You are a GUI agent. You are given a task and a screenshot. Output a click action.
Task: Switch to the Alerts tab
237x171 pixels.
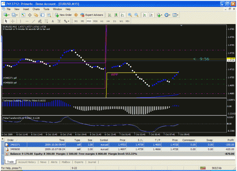[54, 162]
